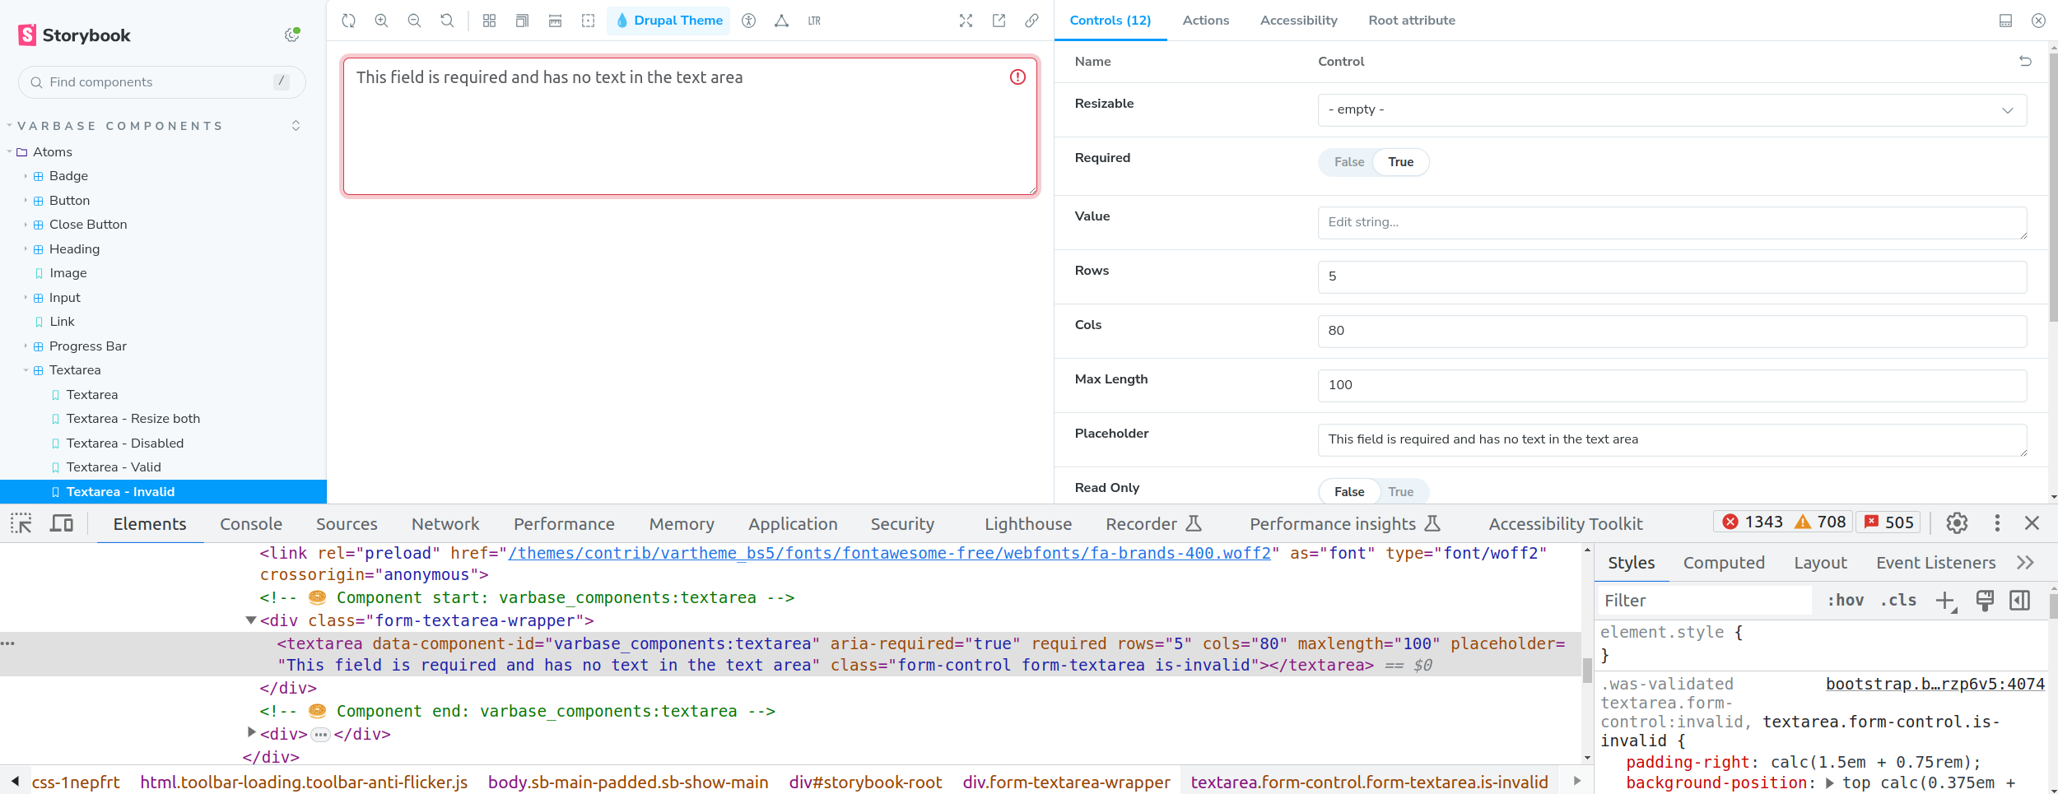Screen dimensions: 2058x794
Task: Copy canvas link icon
Action: (1031, 21)
